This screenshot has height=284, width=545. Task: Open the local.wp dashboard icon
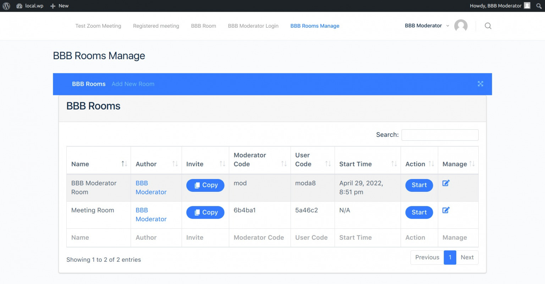point(19,6)
